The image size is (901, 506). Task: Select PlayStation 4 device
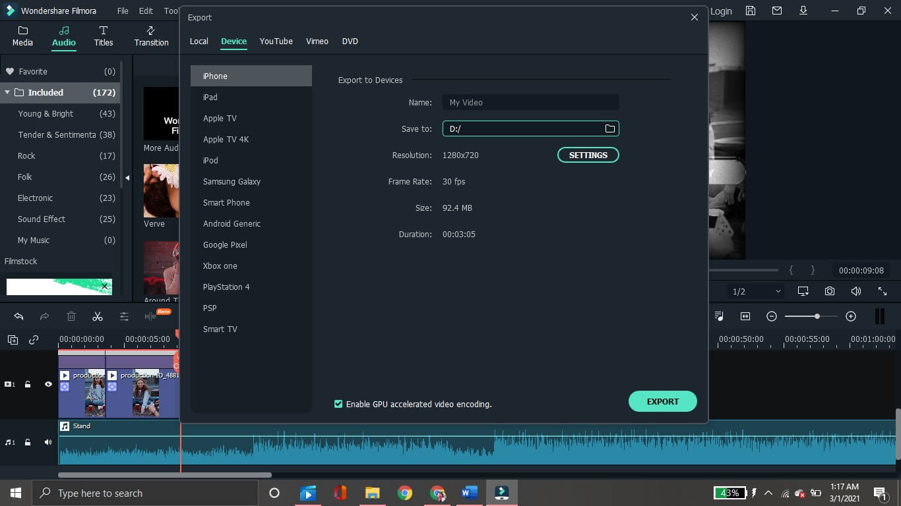click(251, 287)
